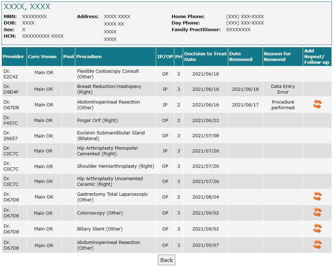Add repeat for Gastrectomy Total Laparoscopic row
Image resolution: width=334 pixels, height=267 pixels.
coord(317,196)
